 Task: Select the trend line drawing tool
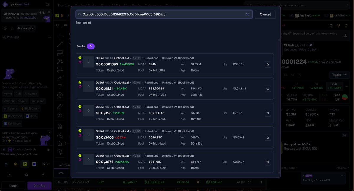tap(60, 44)
